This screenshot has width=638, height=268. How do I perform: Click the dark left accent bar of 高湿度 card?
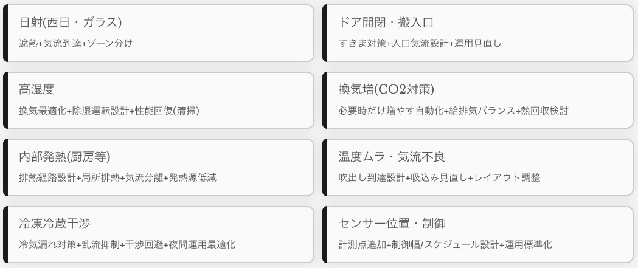point(5,100)
